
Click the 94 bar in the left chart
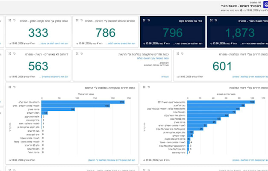pyautogui.click(x=58, y=109)
